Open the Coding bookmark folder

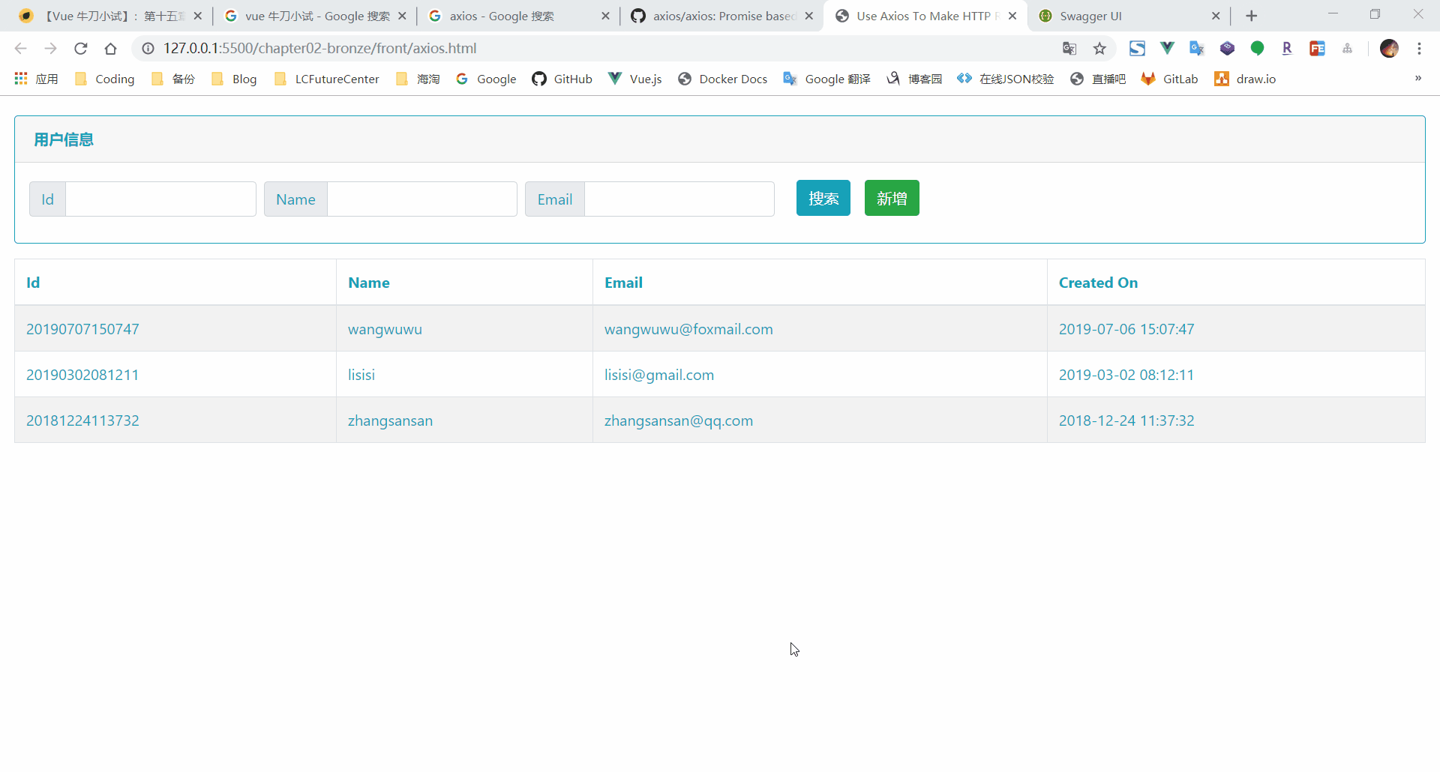coord(104,79)
